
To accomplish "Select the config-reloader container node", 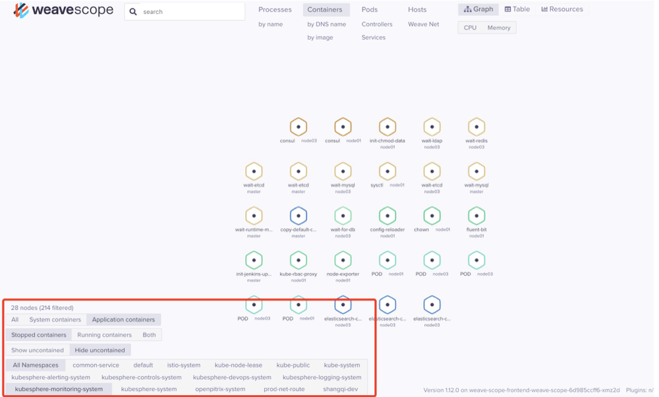I will pos(387,216).
